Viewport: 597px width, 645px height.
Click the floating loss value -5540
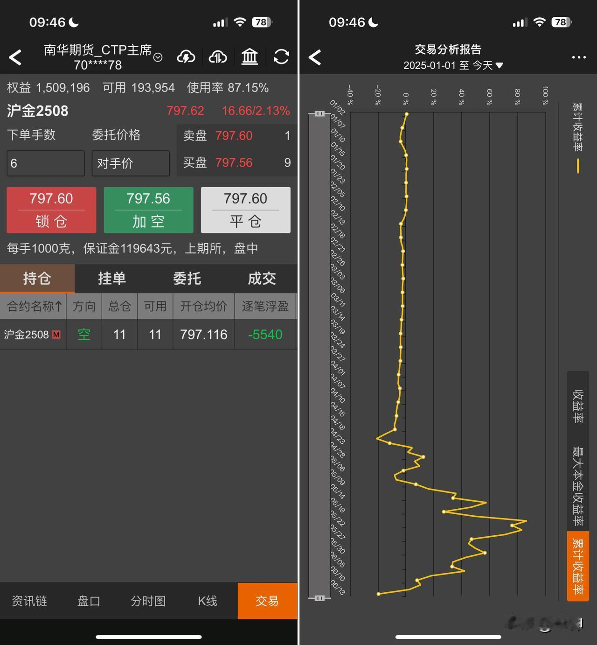click(265, 334)
